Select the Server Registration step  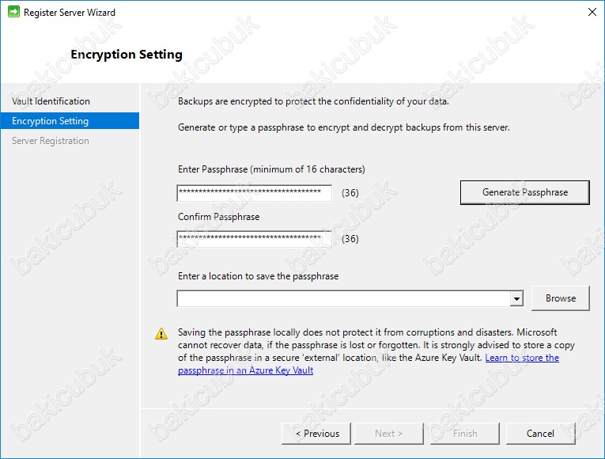(x=51, y=141)
